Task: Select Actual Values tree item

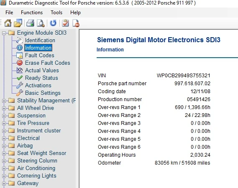Action: click(42, 70)
